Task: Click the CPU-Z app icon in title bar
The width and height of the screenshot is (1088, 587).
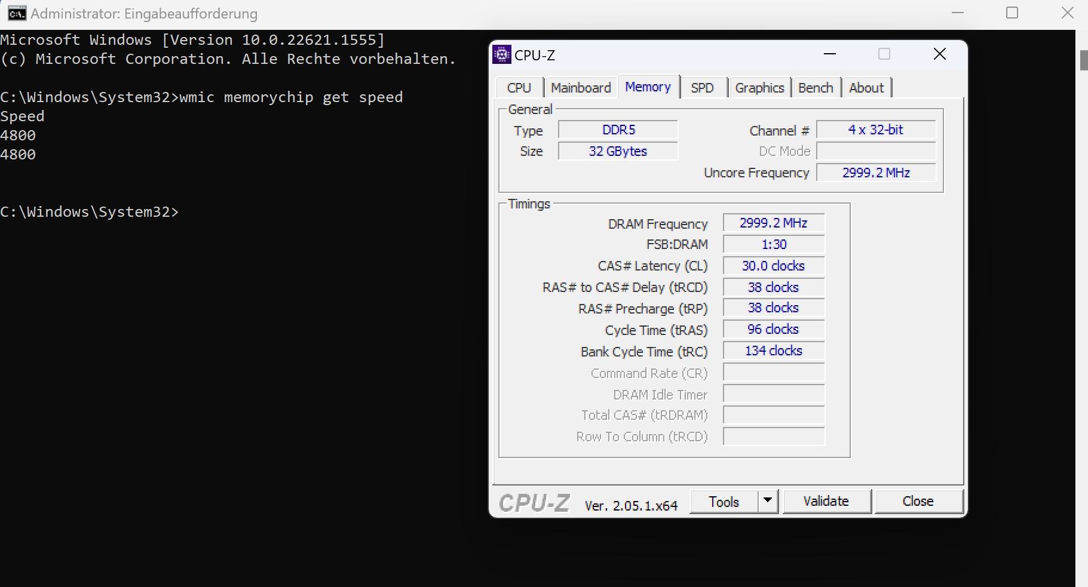Action: click(502, 55)
